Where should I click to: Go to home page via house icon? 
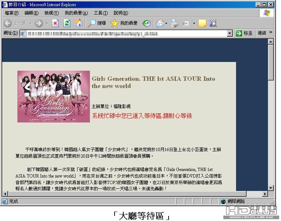coord(78,23)
